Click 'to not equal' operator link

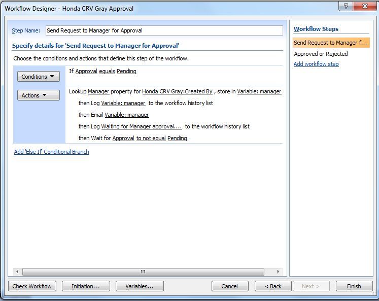point(151,138)
